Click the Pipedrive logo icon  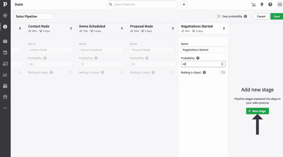click(5, 4)
